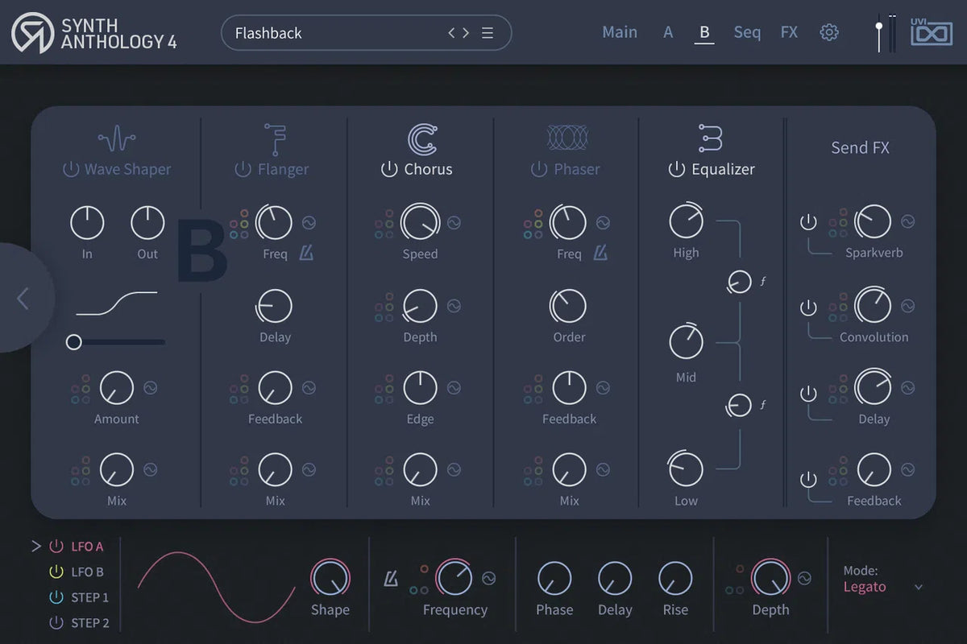Click the keytracking icon beside Flanger Freq
The width and height of the screenshot is (967, 644).
click(306, 253)
